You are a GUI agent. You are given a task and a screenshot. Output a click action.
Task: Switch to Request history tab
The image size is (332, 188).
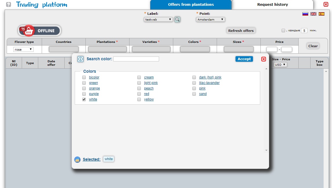(272, 5)
